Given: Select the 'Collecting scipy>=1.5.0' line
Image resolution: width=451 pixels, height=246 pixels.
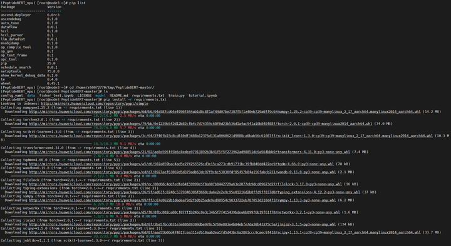Looking at the screenshot, I should click(81, 229).
